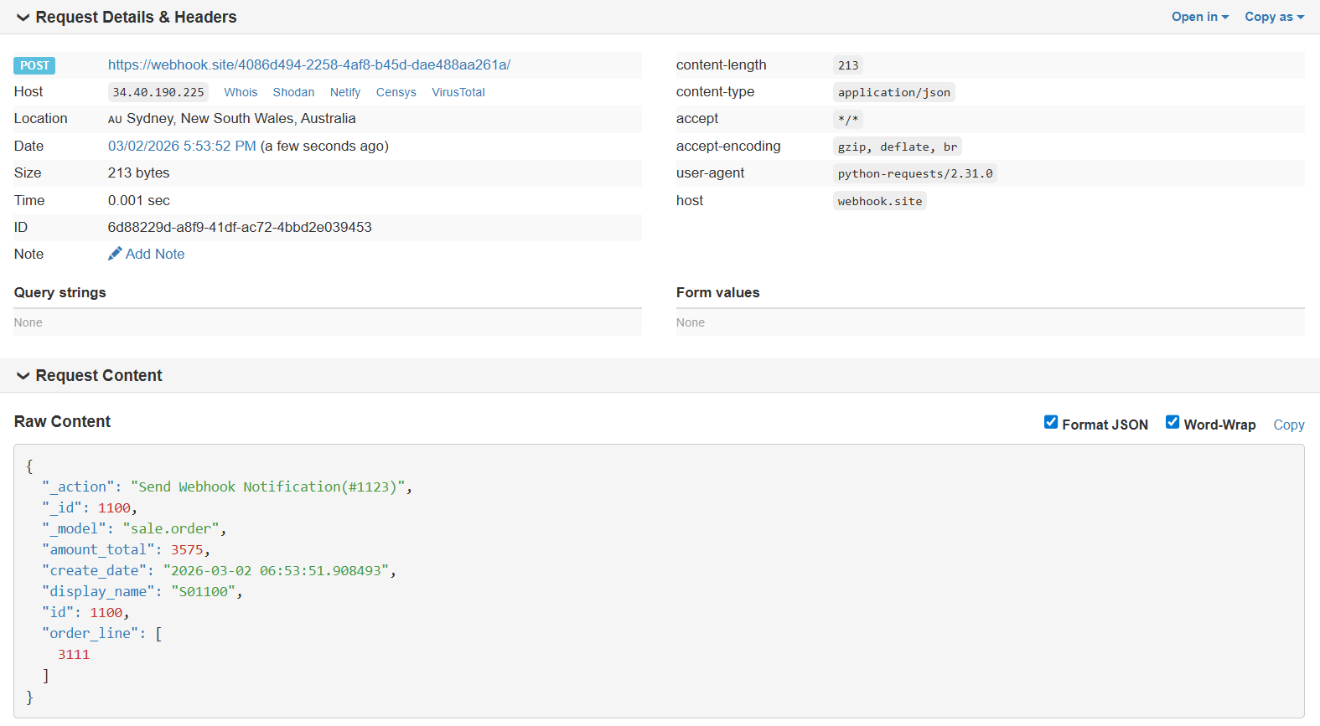
Task: Uncheck the Format JSON checkbox
Action: click(x=1050, y=423)
